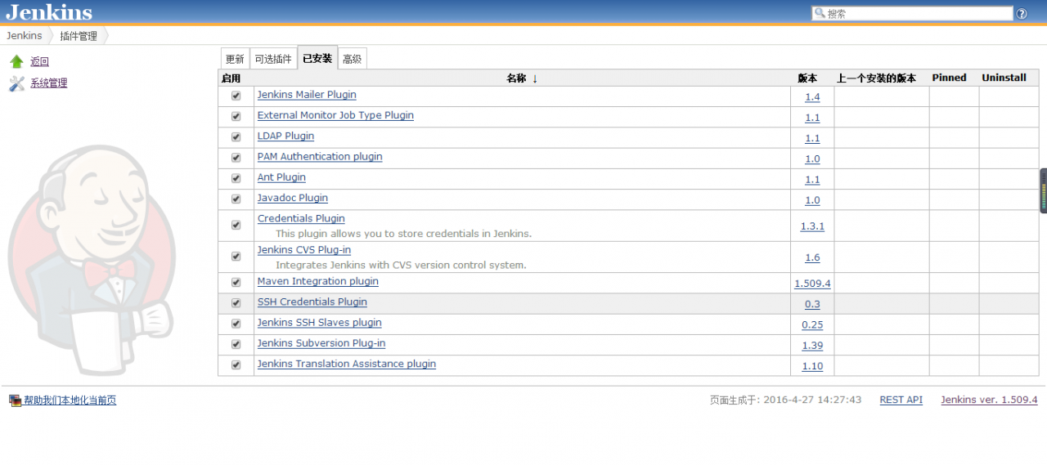The image size is (1047, 465).
Task: Click version 1.4 of Mailer Plugin
Action: coord(812,96)
